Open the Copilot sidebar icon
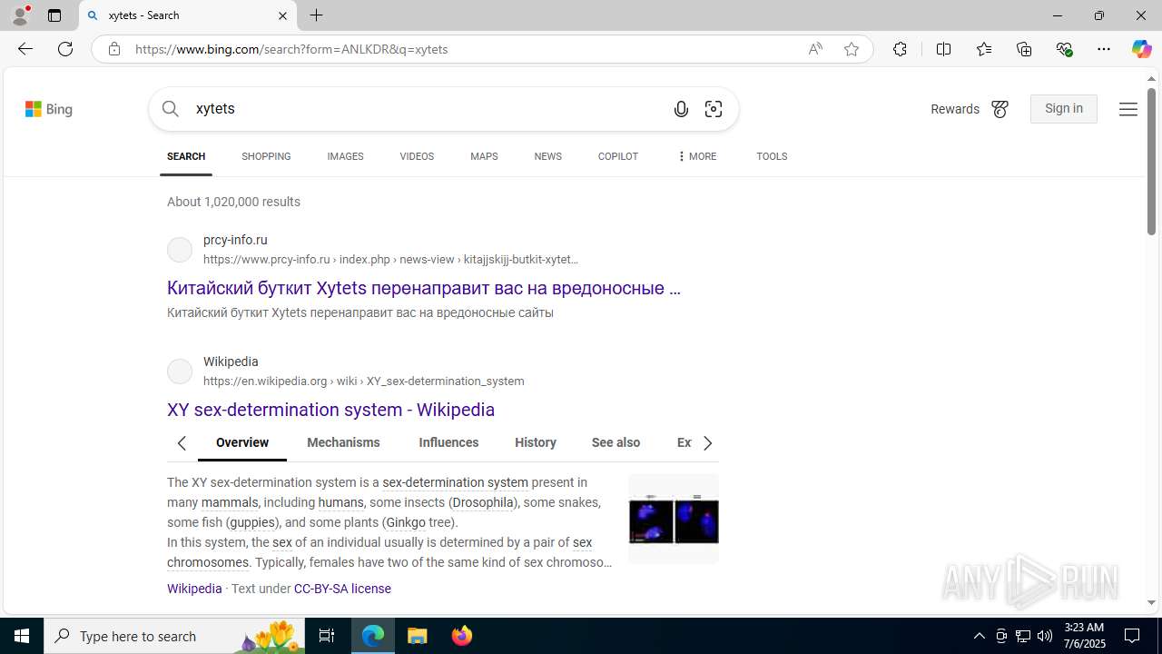Viewport: 1162px width, 654px height. [x=1142, y=49]
